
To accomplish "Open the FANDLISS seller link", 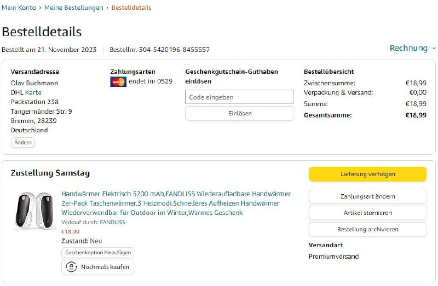I will click(112, 223).
